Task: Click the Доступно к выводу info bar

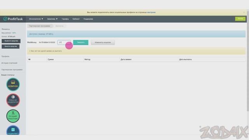Action: point(136,34)
